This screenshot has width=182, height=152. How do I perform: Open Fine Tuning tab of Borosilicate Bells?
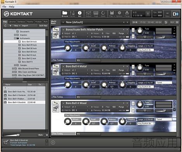(63, 60)
